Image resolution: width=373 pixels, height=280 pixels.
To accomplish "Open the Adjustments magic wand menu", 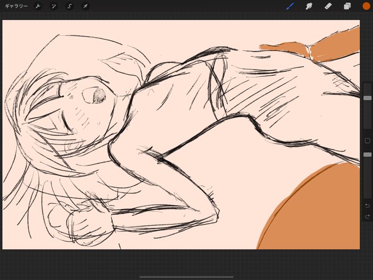I will [54, 6].
